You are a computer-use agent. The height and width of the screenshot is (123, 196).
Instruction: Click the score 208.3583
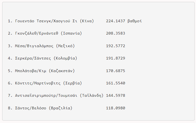[115, 33]
